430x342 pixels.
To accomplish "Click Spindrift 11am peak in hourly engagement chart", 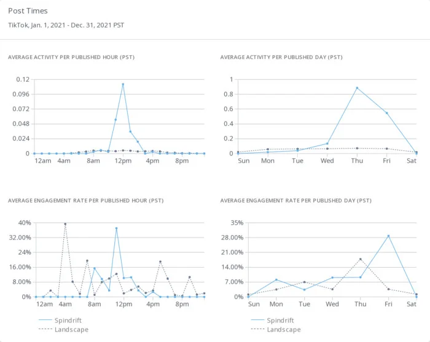I will tap(116, 228).
